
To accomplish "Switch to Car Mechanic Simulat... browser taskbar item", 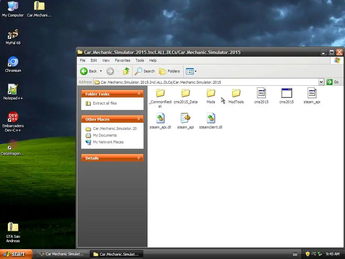I will tap(62, 254).
